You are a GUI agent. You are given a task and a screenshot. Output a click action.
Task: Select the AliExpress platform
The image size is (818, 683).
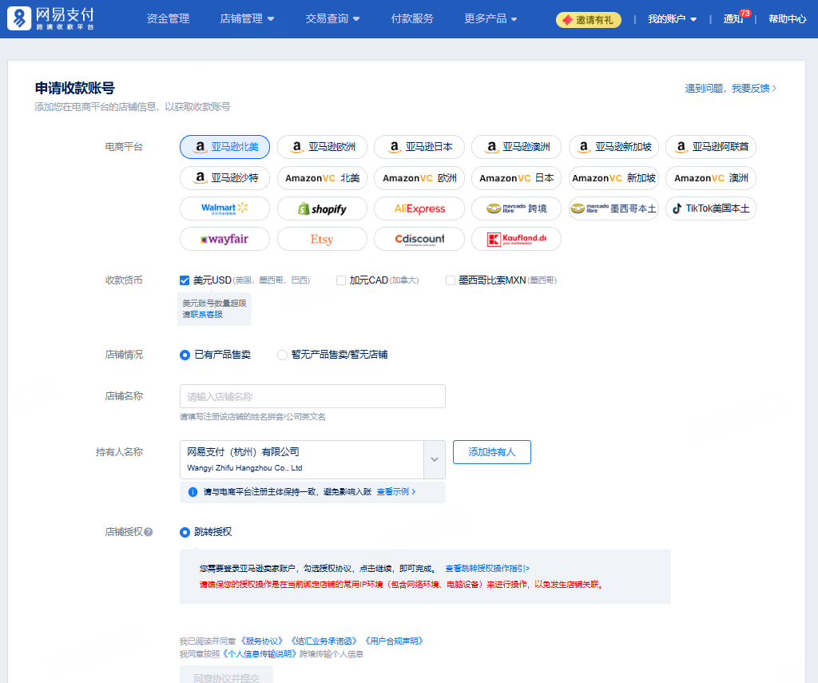click(x=419, y=208)
